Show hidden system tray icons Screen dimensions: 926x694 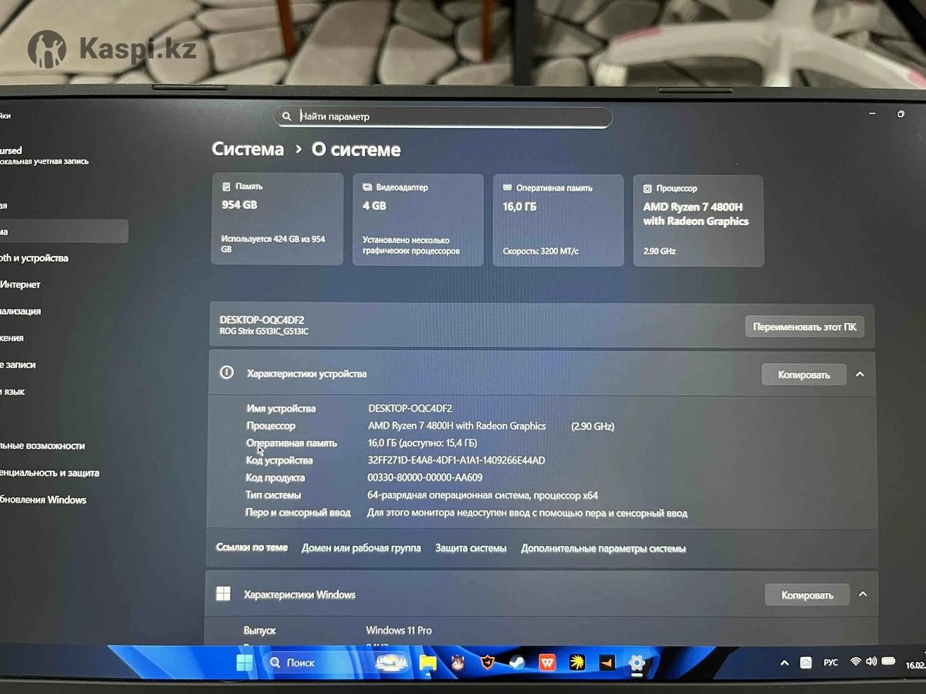pos(785,662)
